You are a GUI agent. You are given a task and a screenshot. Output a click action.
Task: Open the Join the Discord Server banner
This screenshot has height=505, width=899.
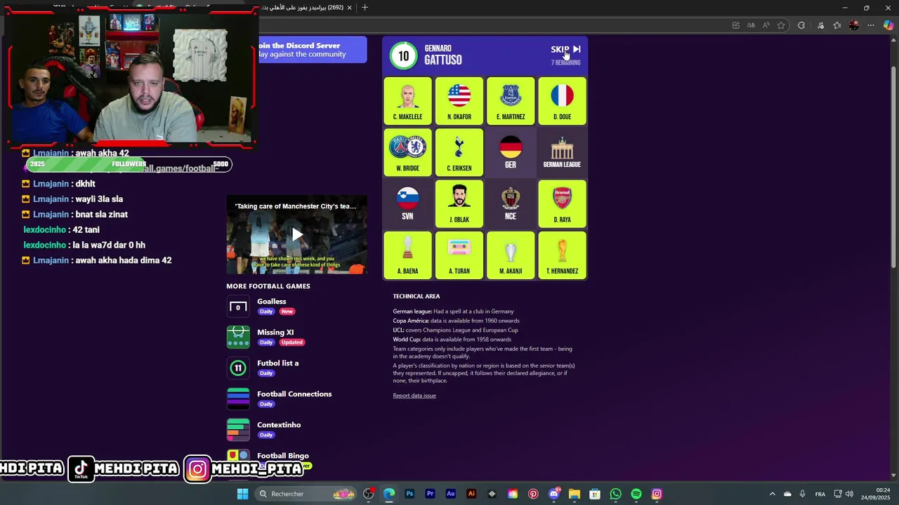coord(313,50)
